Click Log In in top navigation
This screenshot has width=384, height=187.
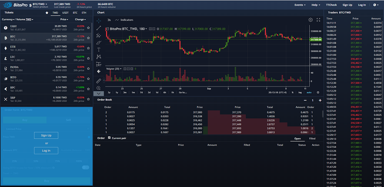click(362, 5)
